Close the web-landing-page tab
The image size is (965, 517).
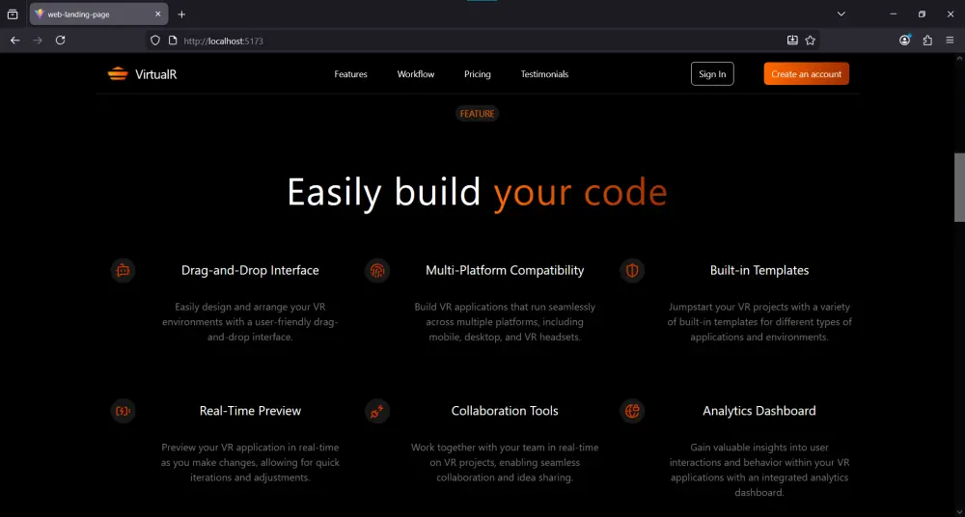tap(158, 14)
